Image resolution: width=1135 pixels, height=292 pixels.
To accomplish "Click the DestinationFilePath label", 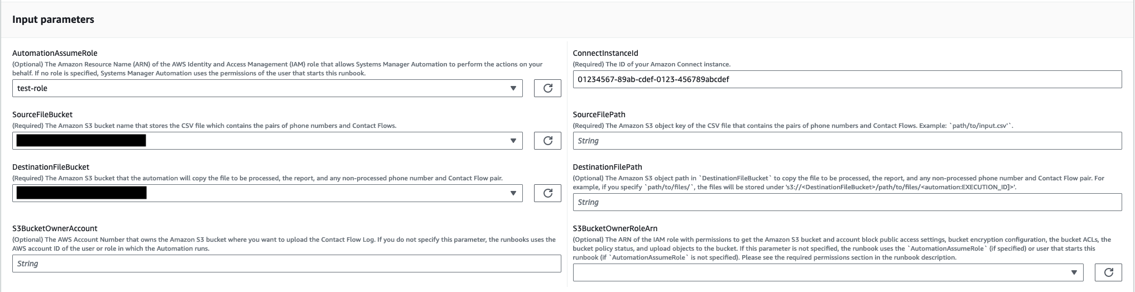I will coord(608,167).
